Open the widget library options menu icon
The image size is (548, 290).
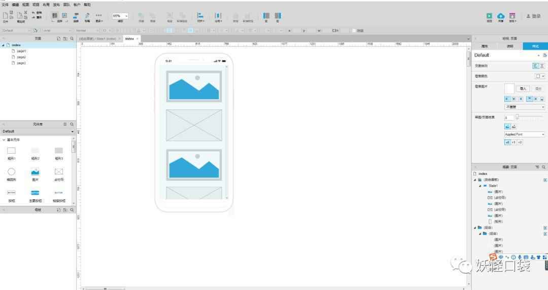click(65, 124)
